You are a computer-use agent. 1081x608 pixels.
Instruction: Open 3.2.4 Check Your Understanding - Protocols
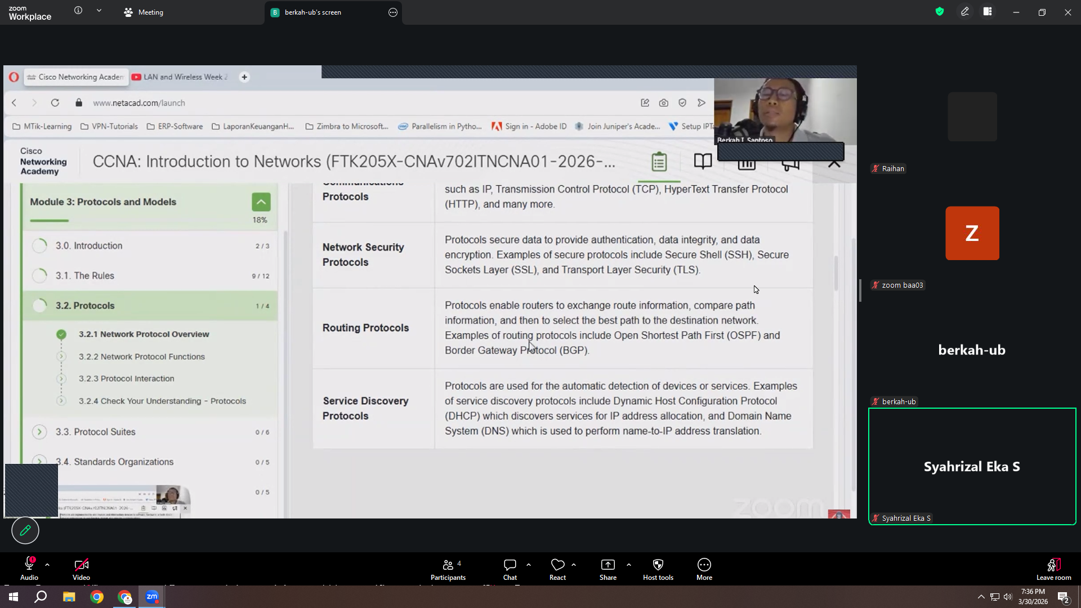[162, 401]
